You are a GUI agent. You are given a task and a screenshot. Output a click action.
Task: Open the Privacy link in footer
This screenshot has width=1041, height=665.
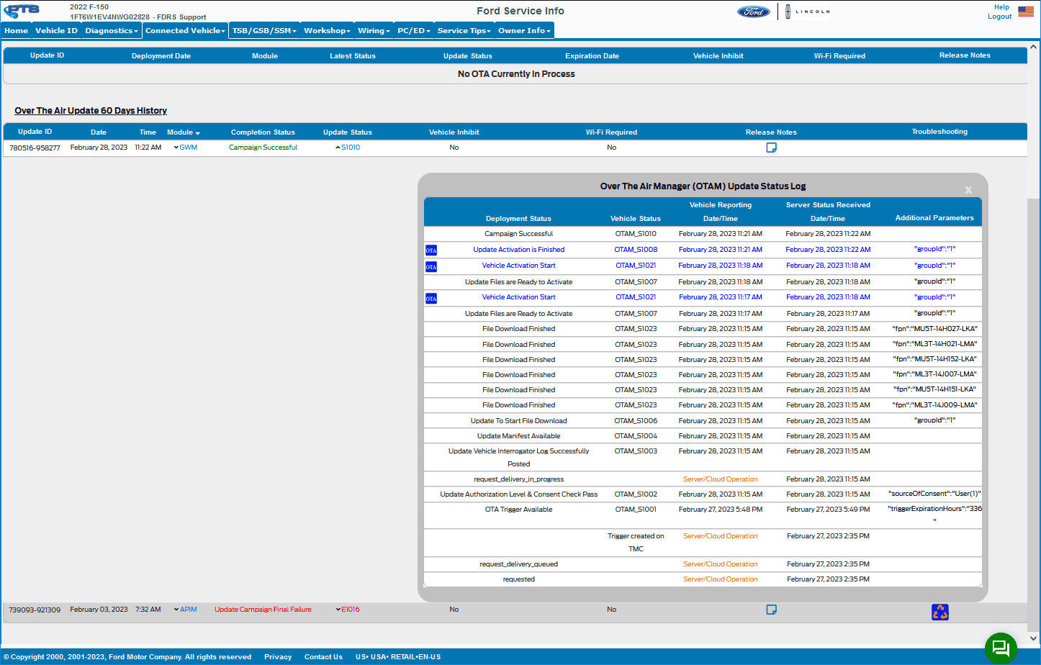point(277,656)
